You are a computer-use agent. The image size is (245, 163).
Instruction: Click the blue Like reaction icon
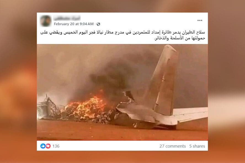[x=43, y=146]
